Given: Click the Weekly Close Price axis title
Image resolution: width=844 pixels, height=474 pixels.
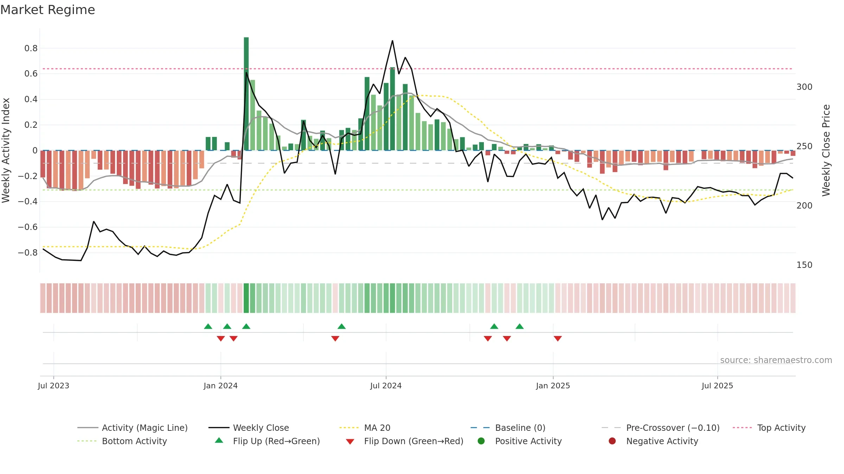Looking at the screenshot, I should tap(826, 150).
